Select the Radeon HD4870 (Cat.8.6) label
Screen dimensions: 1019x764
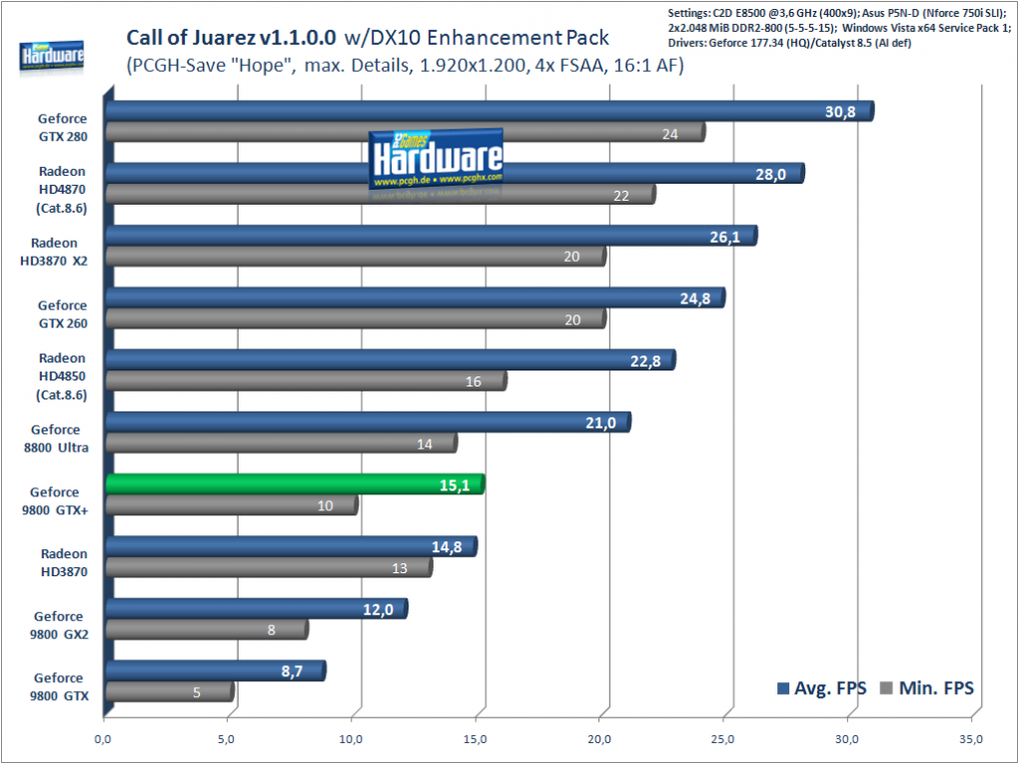point(62,190)
